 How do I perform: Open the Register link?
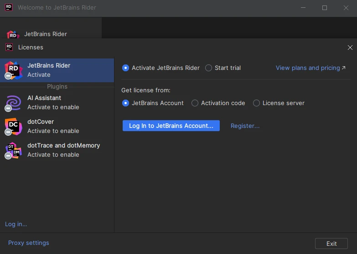(245, 126)
